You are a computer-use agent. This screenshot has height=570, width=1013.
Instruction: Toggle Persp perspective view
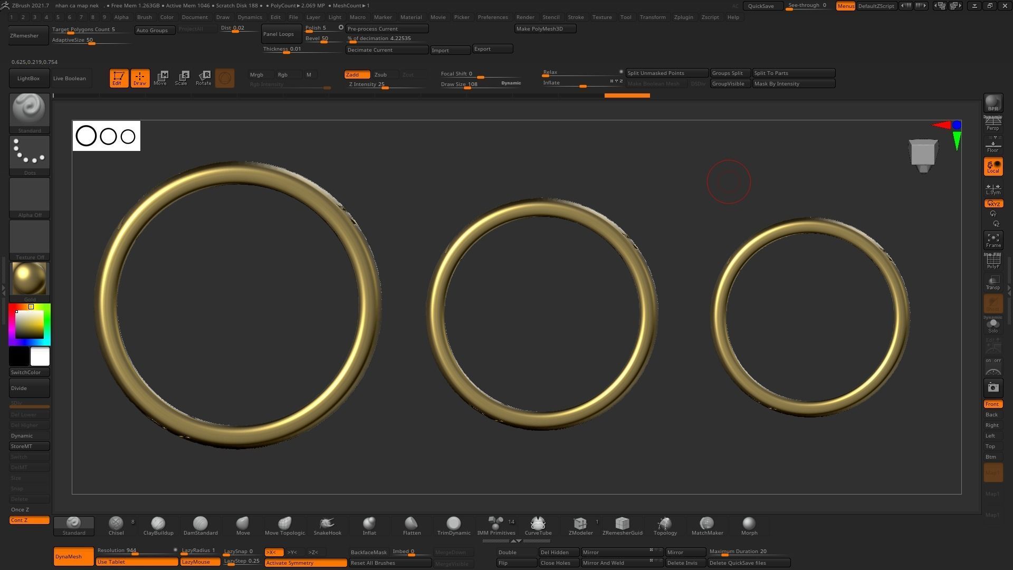(x=993, y=124)
